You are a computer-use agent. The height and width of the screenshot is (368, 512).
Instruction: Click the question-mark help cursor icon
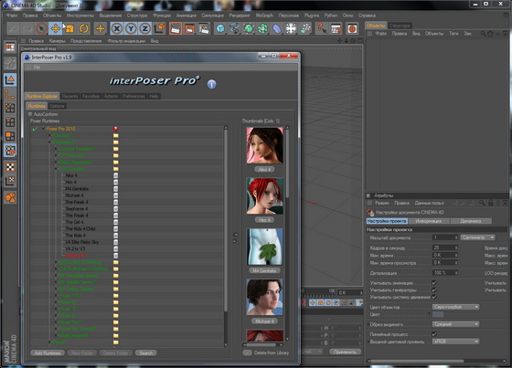pos(322,28)
